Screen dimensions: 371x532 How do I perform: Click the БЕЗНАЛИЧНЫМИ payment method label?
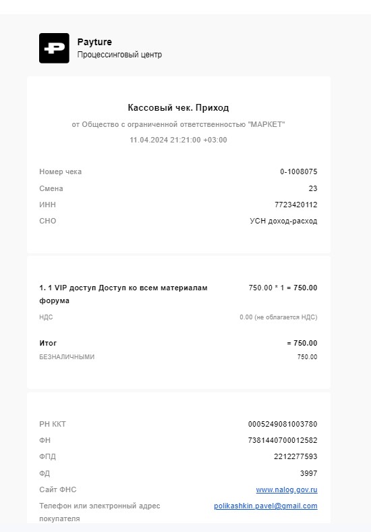coord(67,357)
